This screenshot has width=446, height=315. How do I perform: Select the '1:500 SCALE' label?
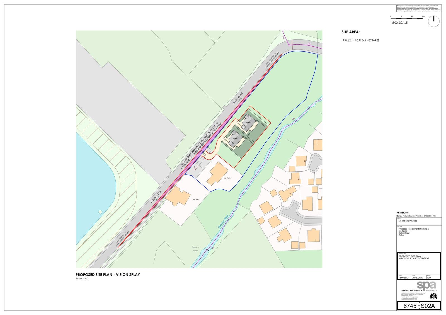(399, 23)
